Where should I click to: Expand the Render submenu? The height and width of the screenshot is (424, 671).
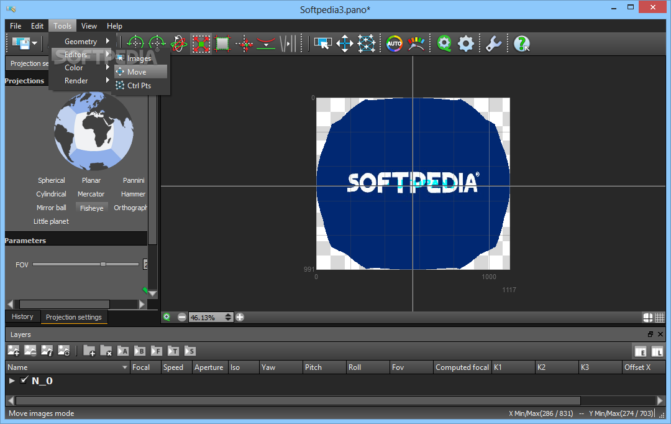click(x=81, y=81)
